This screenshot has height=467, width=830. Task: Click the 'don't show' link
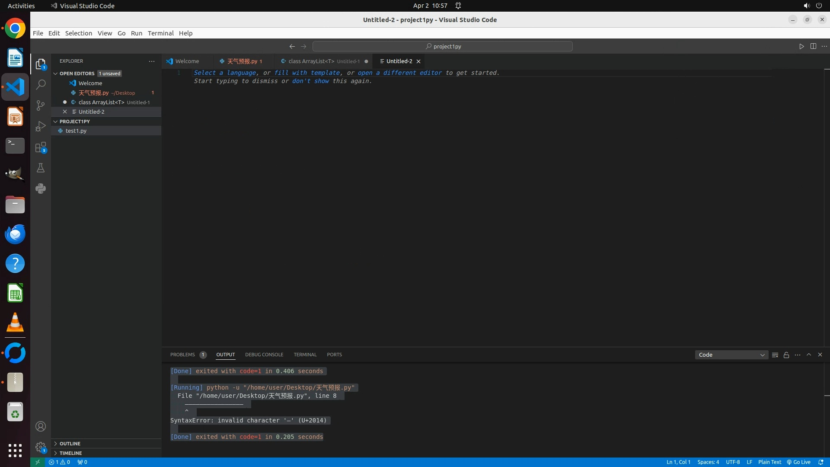pyautogui.click(x=310, y=81)
